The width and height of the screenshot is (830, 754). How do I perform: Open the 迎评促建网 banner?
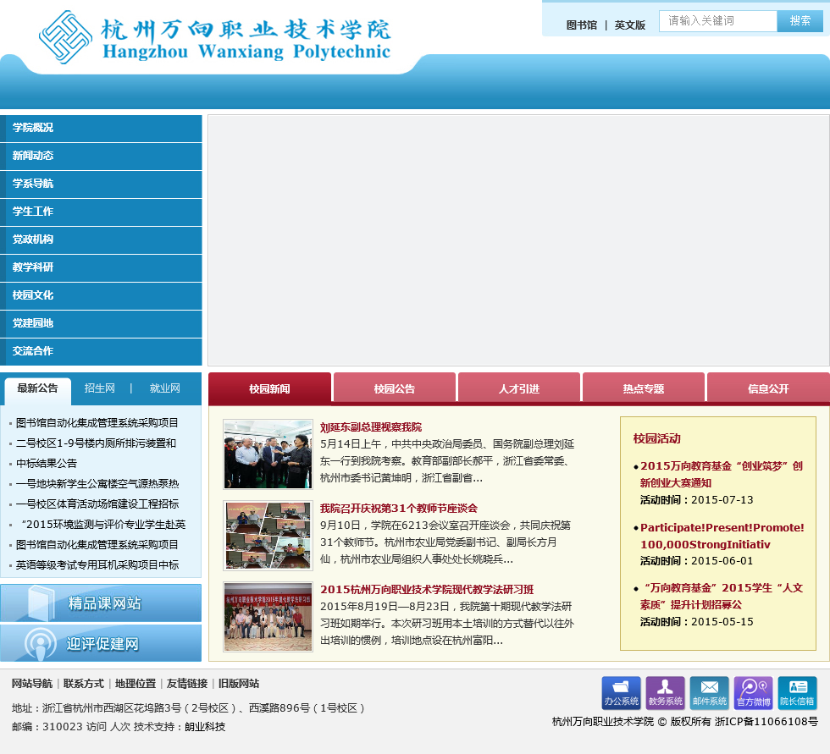(x=101, y=643)
